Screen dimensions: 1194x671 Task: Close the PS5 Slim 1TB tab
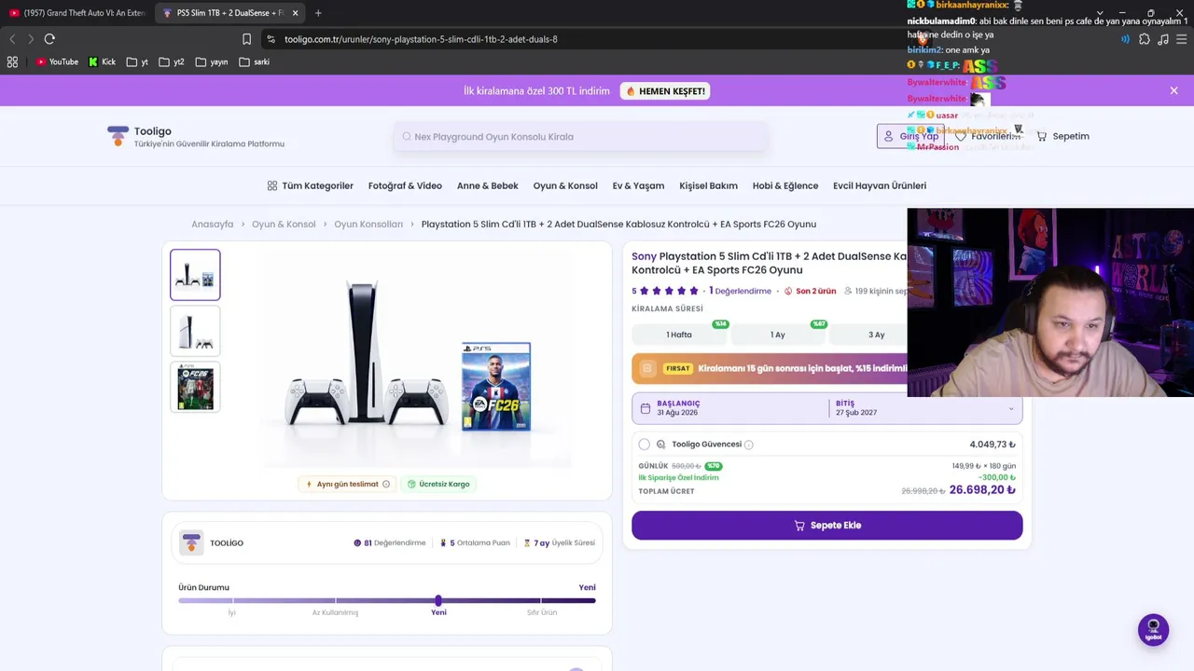(296, 13)
